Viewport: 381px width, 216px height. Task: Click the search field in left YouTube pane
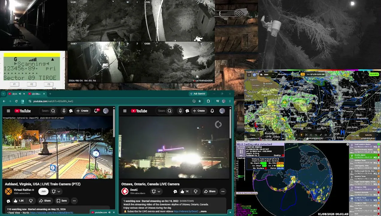coord(45,111)
